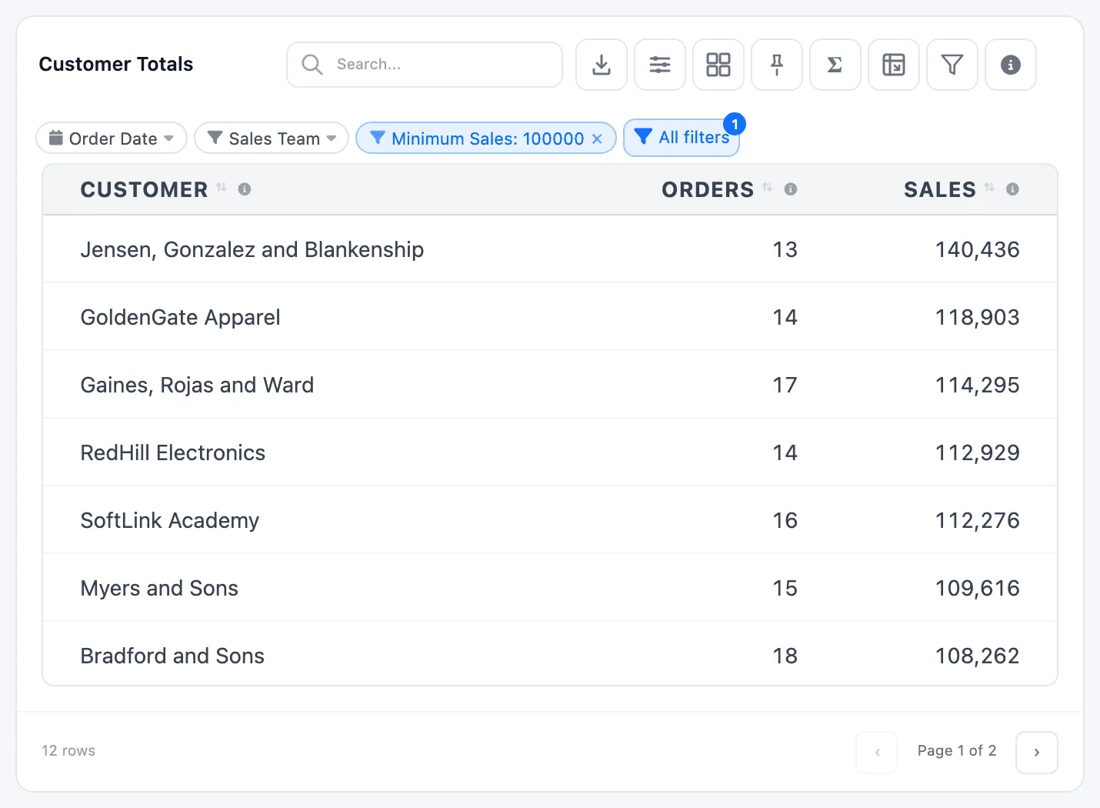The width and height of the screenshot is (1100, 808).
Task: Click the grid layout icon
Action: tap(718, 65)
